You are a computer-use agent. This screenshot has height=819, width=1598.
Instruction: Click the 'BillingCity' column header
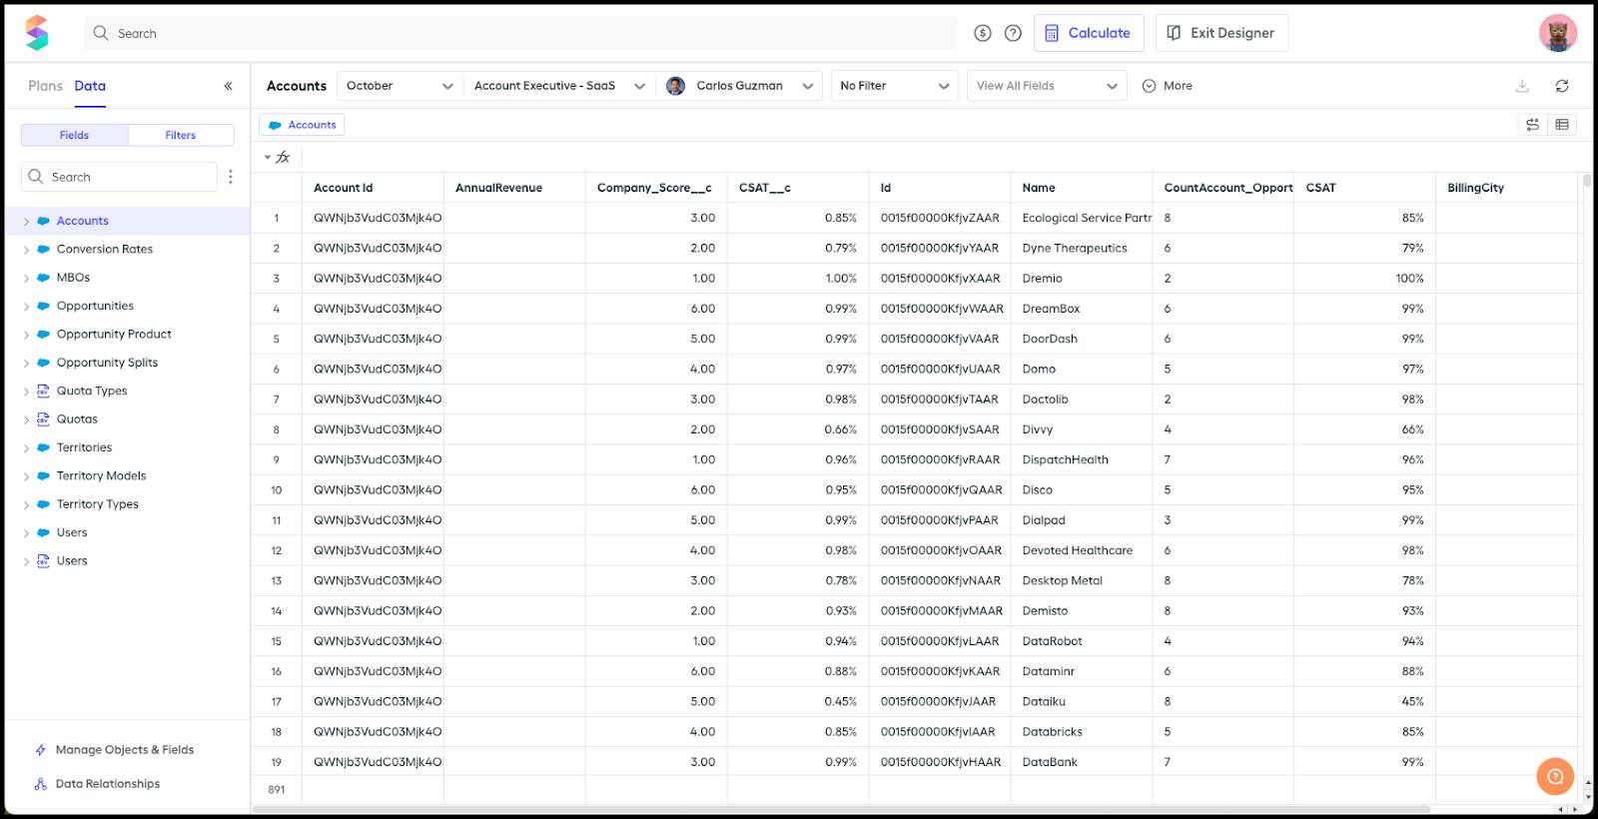click(1507, 188)
